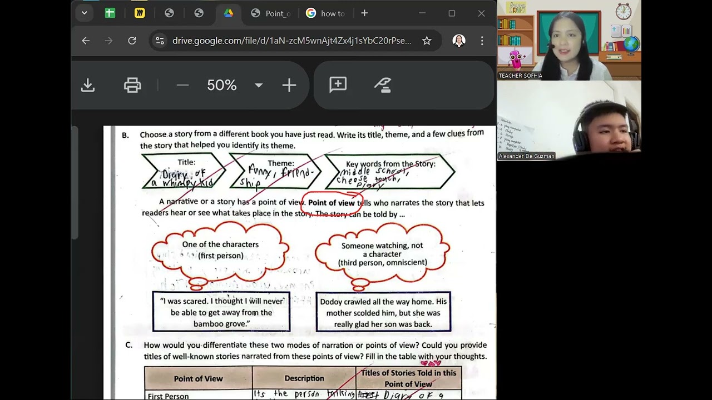The height and width of the screenshot is (400, 712).
Task: Open a new browser tab
Action: tap(364, 13)
